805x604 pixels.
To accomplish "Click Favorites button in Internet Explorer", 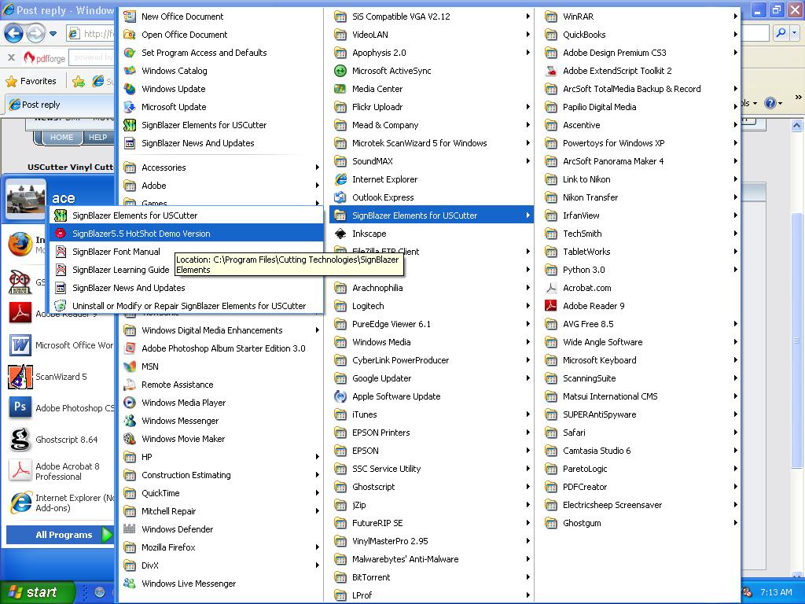I will click(x=31, y=81).
